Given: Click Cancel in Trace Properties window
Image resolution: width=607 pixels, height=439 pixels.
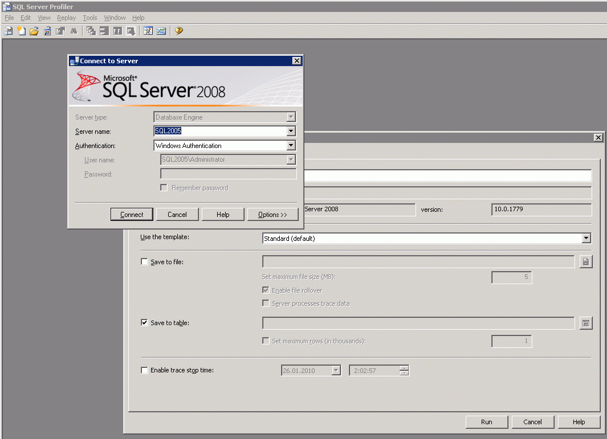Looking at the screenshot, I should [533, 422].
